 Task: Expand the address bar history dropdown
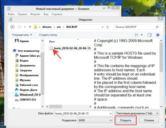coord(102,27)
